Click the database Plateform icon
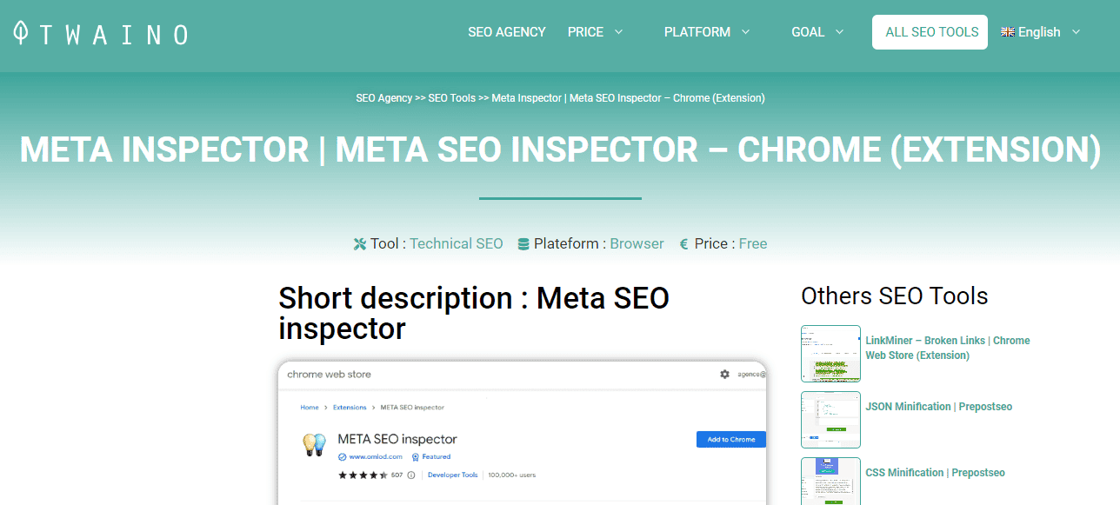The image size is (1120, 505). (x=523, y=244)
